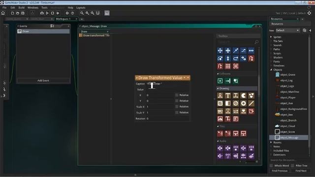Collapse the Audio toolbox section
The width and height of the screenshot is (315, 177).
(x=218, y=141)
